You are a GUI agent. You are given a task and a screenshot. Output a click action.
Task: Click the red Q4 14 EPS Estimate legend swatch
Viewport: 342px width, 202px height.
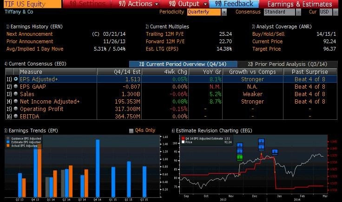click(x=183, y=138)
